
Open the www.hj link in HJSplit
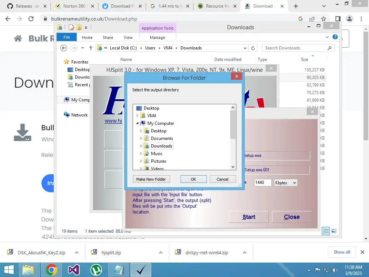tap(114, 121)
